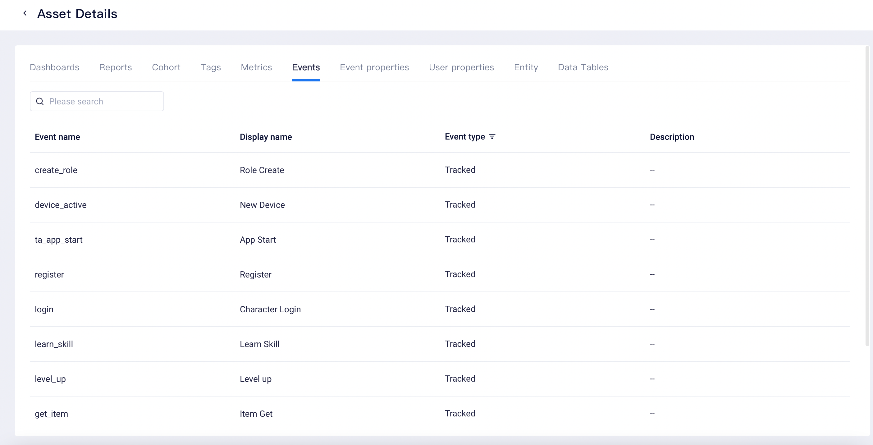Click Tracked in the ta_app_start row

point(460,239)
